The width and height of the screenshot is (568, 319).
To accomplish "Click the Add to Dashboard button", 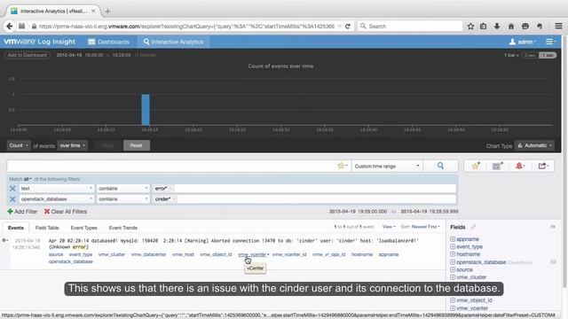I will (28, 55).
